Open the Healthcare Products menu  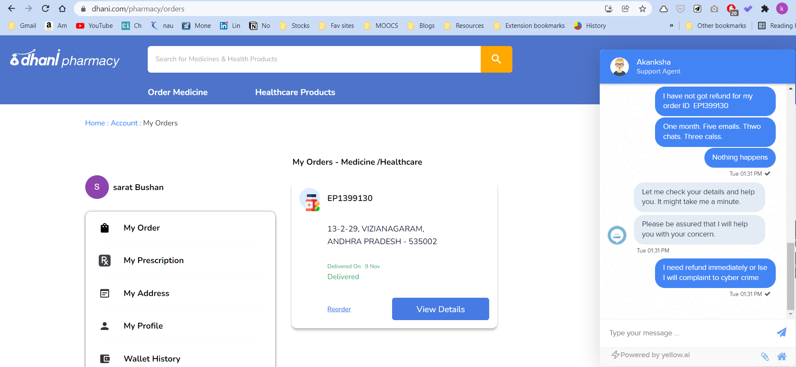[x=295, y=92]
